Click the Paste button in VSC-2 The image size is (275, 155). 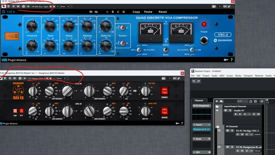coord(148,12)
